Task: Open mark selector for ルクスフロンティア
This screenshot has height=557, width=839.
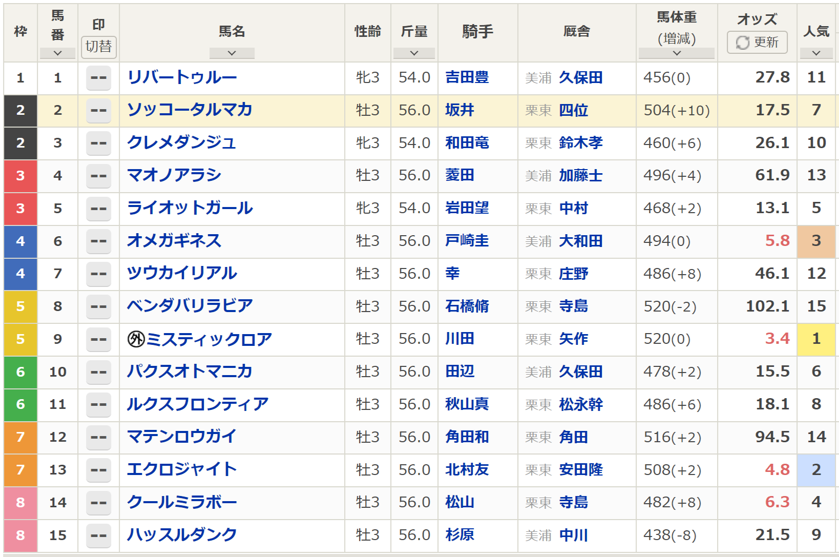Action: click(98, 405)
